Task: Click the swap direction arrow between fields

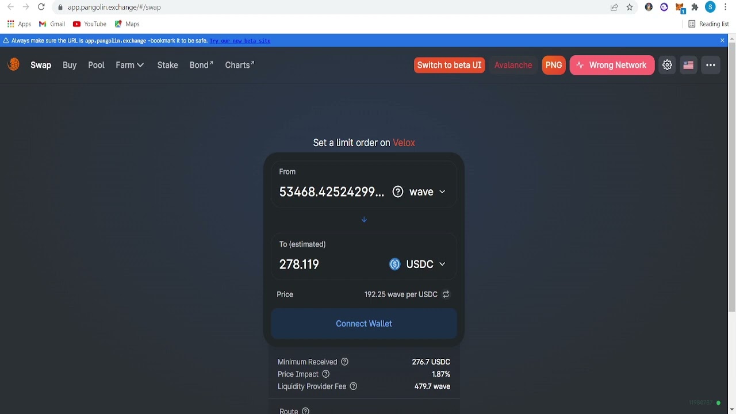Action: pos(364,220)
